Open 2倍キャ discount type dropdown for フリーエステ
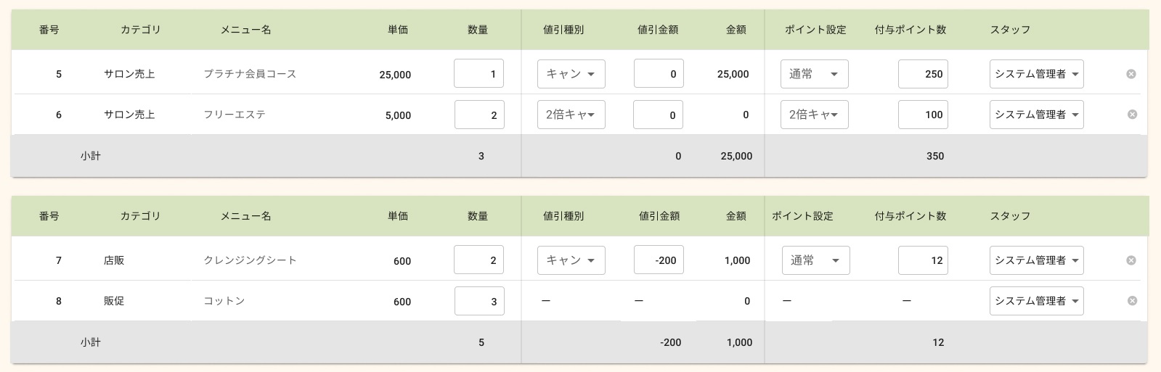 click(x=571, y=115)
